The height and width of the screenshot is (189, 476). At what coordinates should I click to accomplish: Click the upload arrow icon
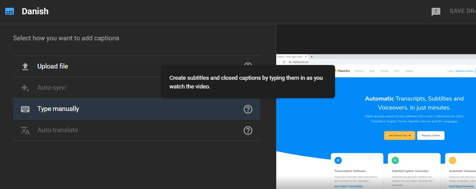(25, 66)
